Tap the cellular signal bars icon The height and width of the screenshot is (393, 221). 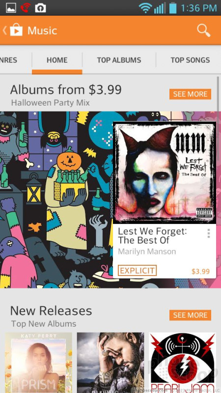(160, 8)
